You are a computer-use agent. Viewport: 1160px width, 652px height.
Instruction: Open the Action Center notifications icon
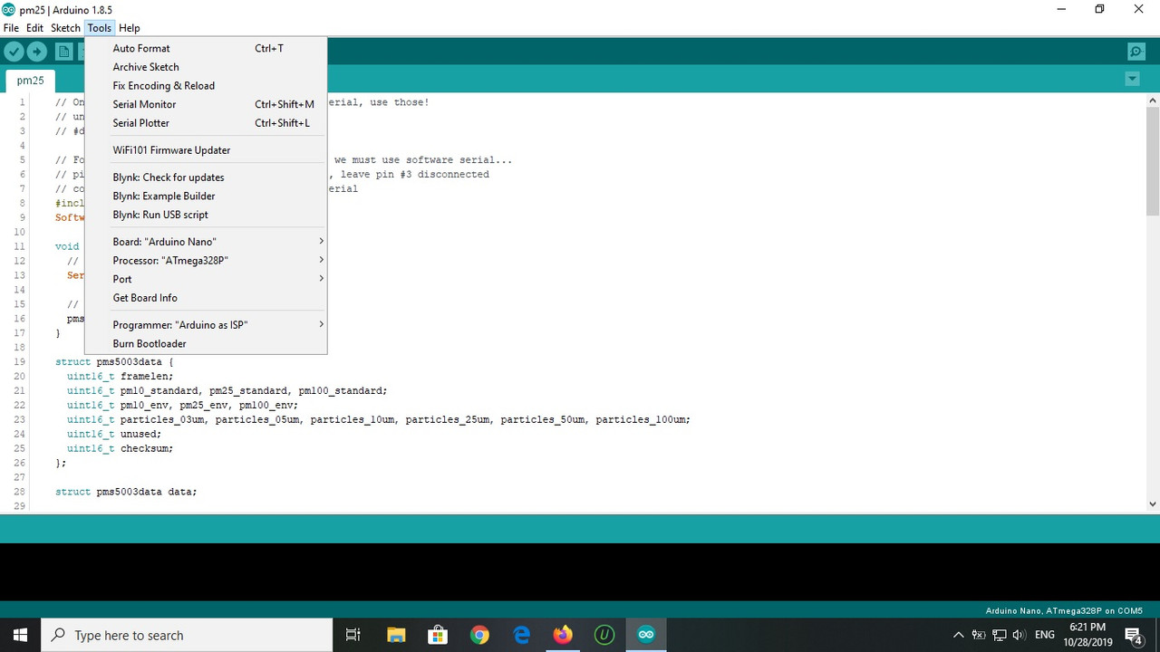point(1132,635)
